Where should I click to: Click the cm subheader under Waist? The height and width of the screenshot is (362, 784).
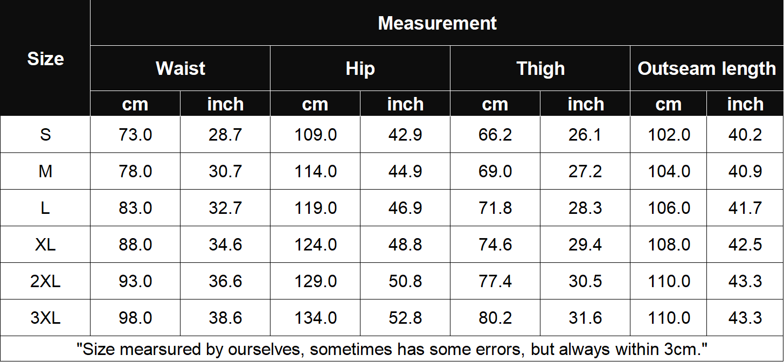point(135,104)
